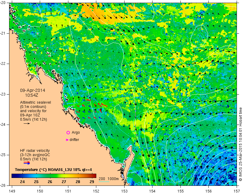The width and height of the screenshot is (243, 194).
Task: Select the dark red end of temperature colorbar
Action: pos(94,176)
